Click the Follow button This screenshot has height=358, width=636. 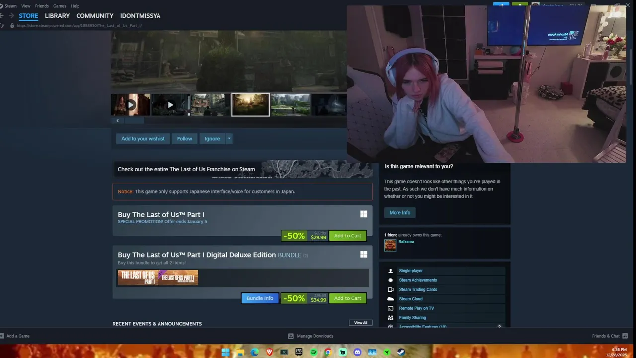pos(184,139)
